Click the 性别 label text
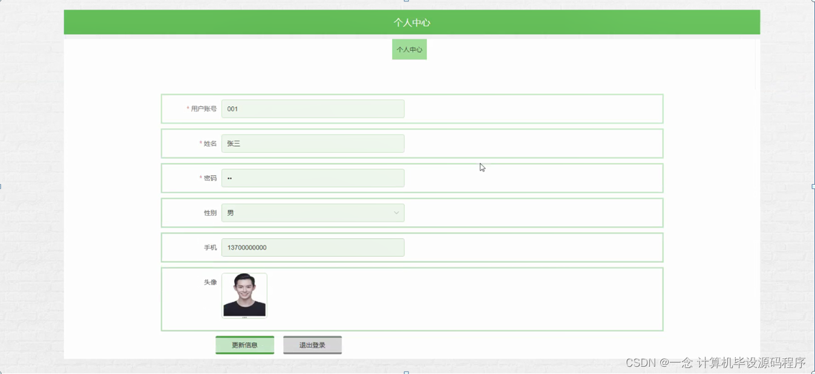 pos(210,213)
